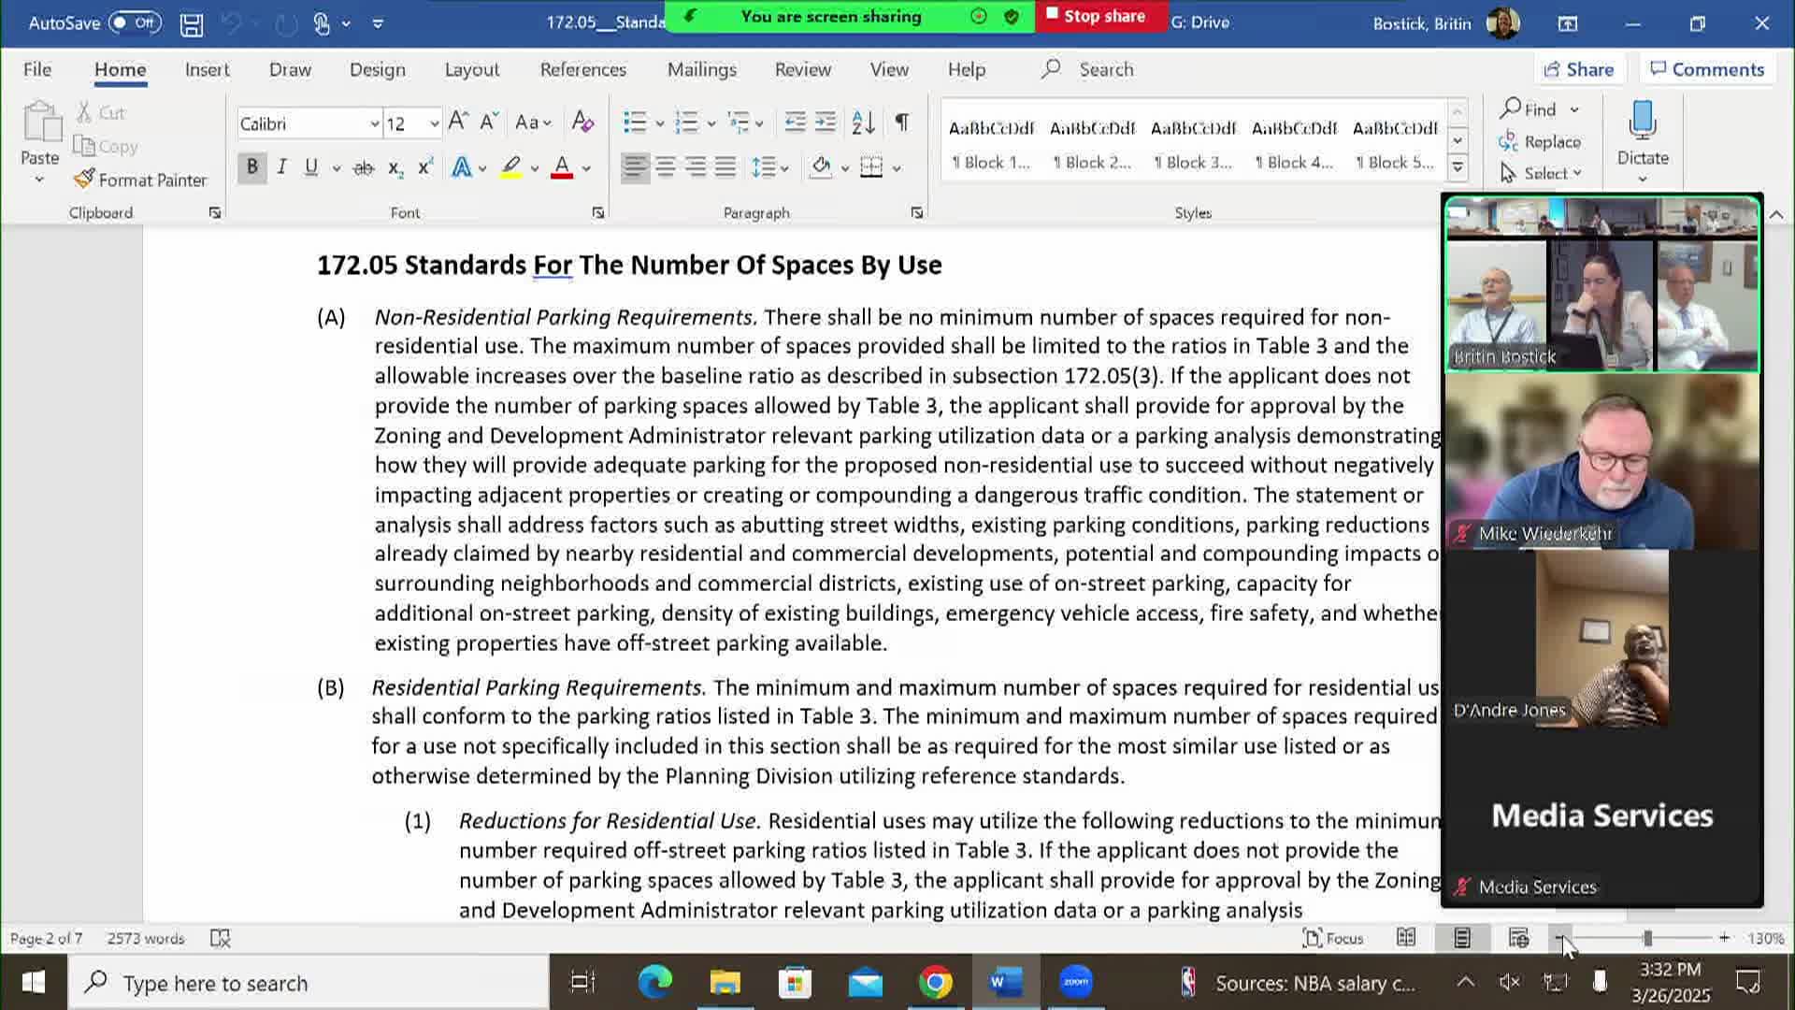The width and height of the screenshot is (1795, 1010).
Task: Open the References ribbon tab
Action: [x=582, y=69]
